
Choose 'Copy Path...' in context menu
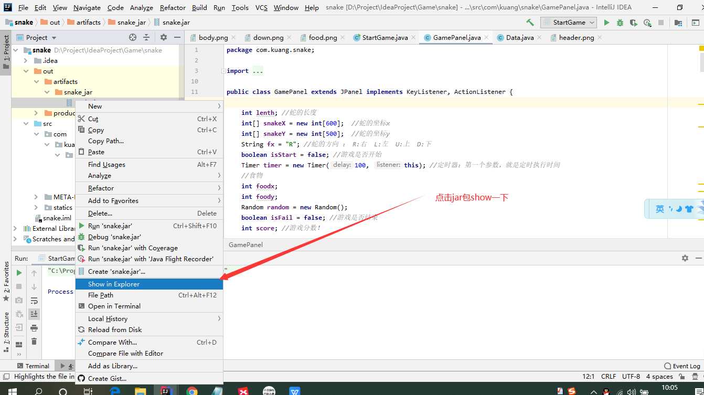(x=149, y=141)
